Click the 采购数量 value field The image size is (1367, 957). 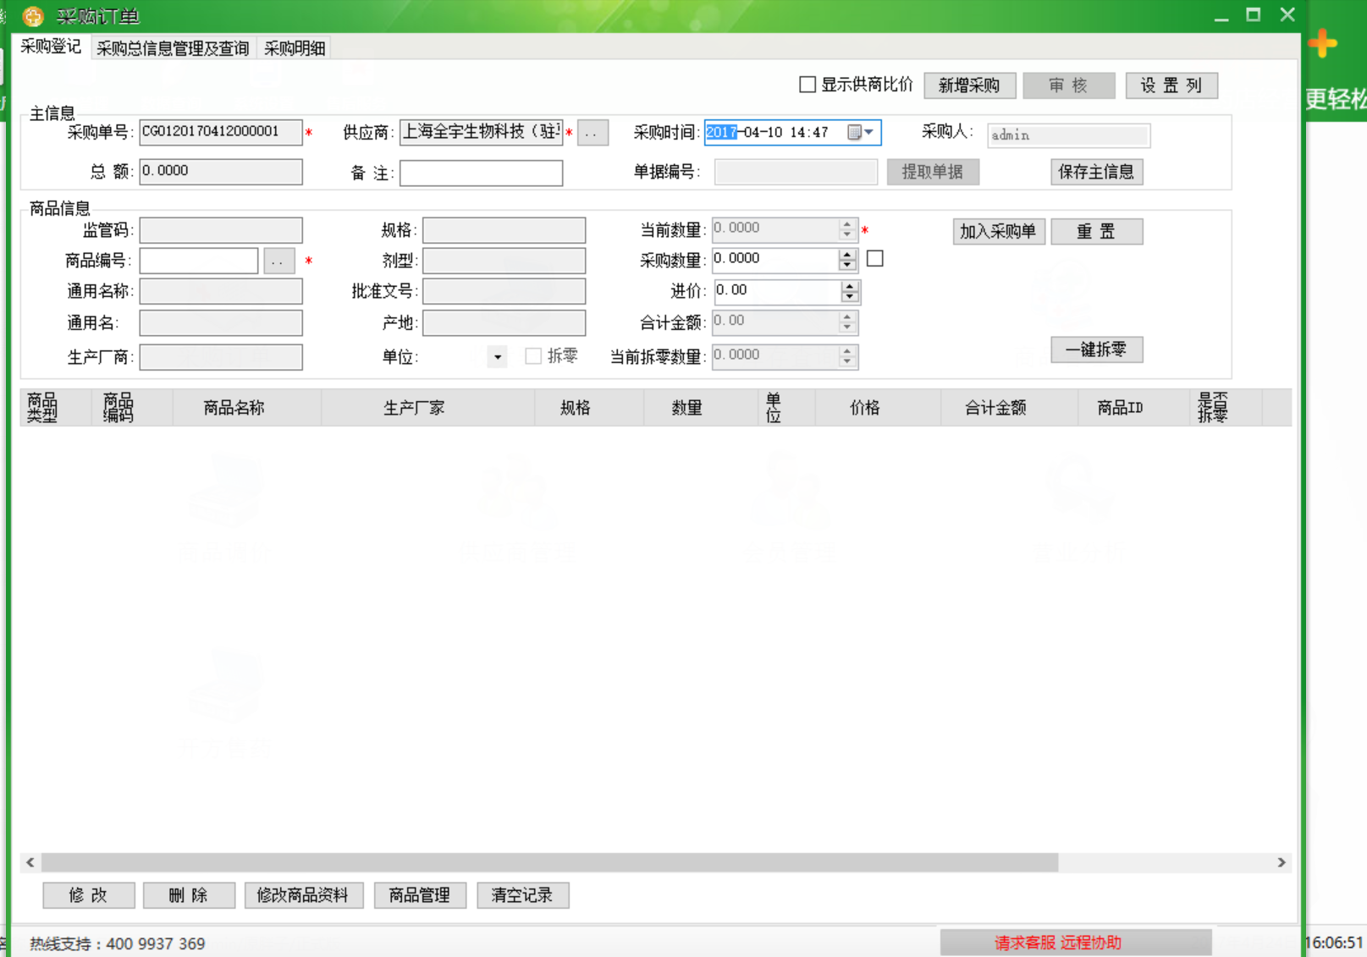click(775, 259)
